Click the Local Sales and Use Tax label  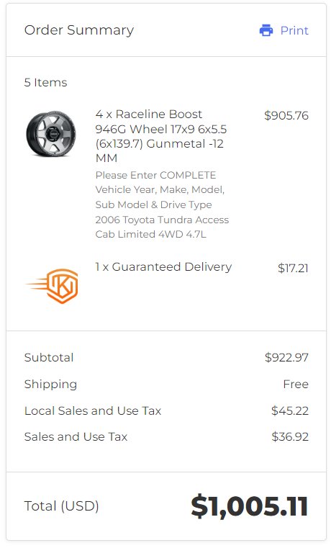93,410
